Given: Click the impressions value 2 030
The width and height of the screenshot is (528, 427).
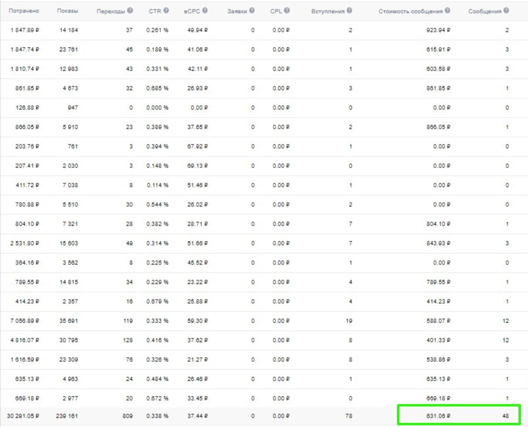Looking at the screenshot, I should click(x=70, y=166).
